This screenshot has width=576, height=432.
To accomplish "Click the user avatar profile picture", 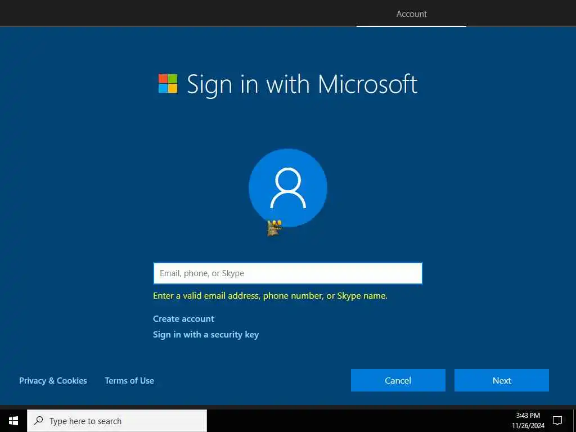I will (287, 188).
